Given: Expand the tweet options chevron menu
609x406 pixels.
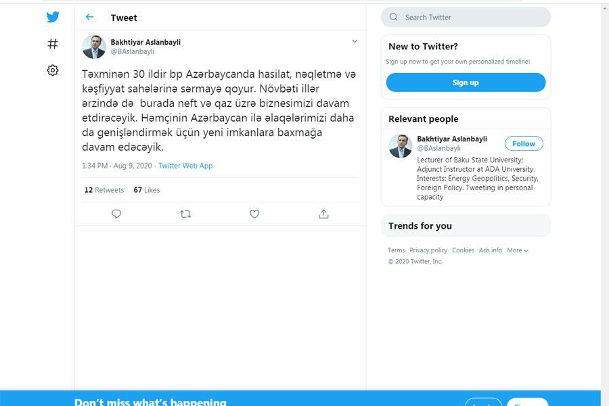Looking at the screenshot, I should 355,41.
